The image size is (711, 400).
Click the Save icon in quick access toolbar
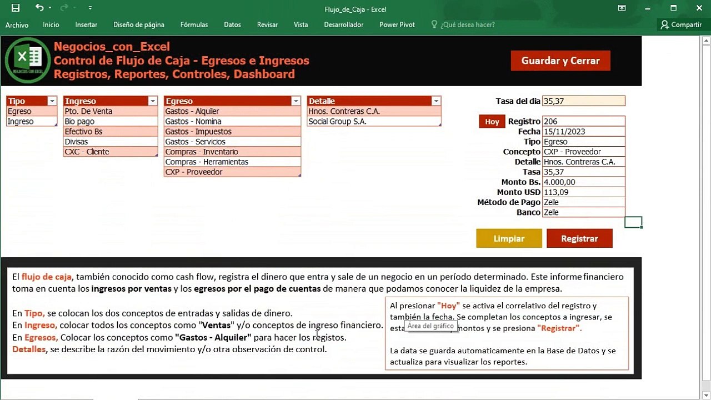click(16, 8)
